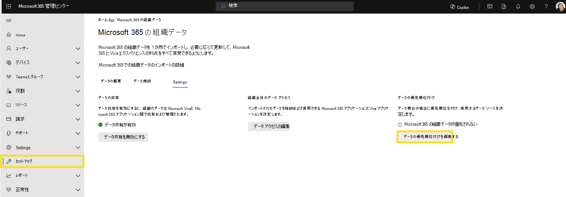
Task: Expand the デバイス menu chevron
Action: pyautogui.click(x=78, y=62)
